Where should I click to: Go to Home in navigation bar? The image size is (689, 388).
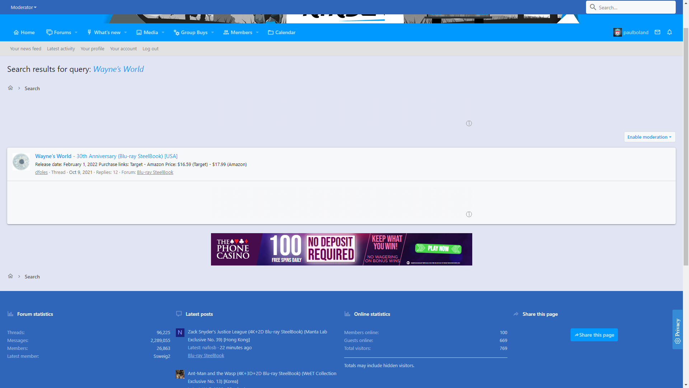tap(24, 32)
